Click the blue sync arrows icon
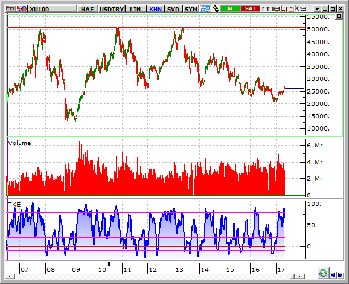 [205, 9]
